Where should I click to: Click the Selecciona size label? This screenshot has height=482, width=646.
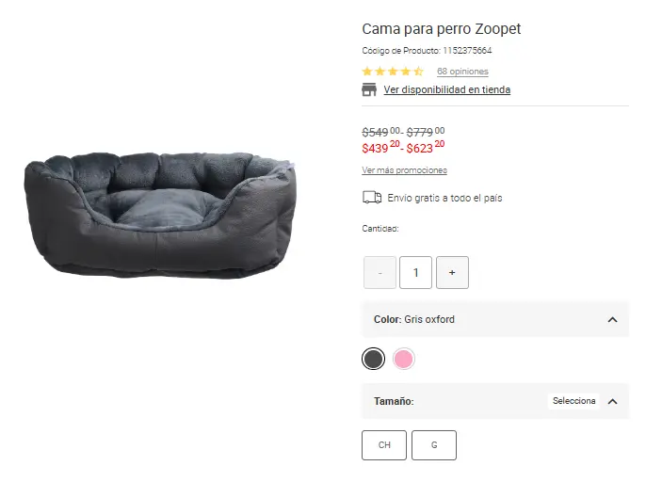click(573, 401)
